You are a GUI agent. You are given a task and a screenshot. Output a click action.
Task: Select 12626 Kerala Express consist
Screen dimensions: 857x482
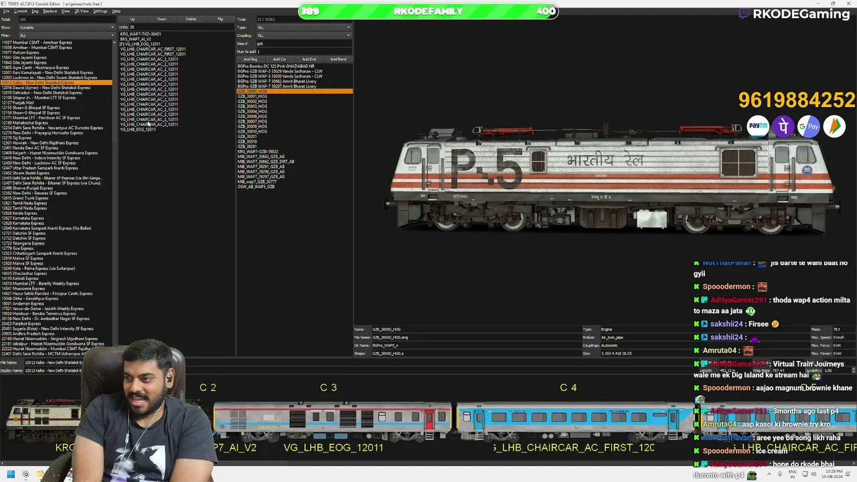pos(57,214)
